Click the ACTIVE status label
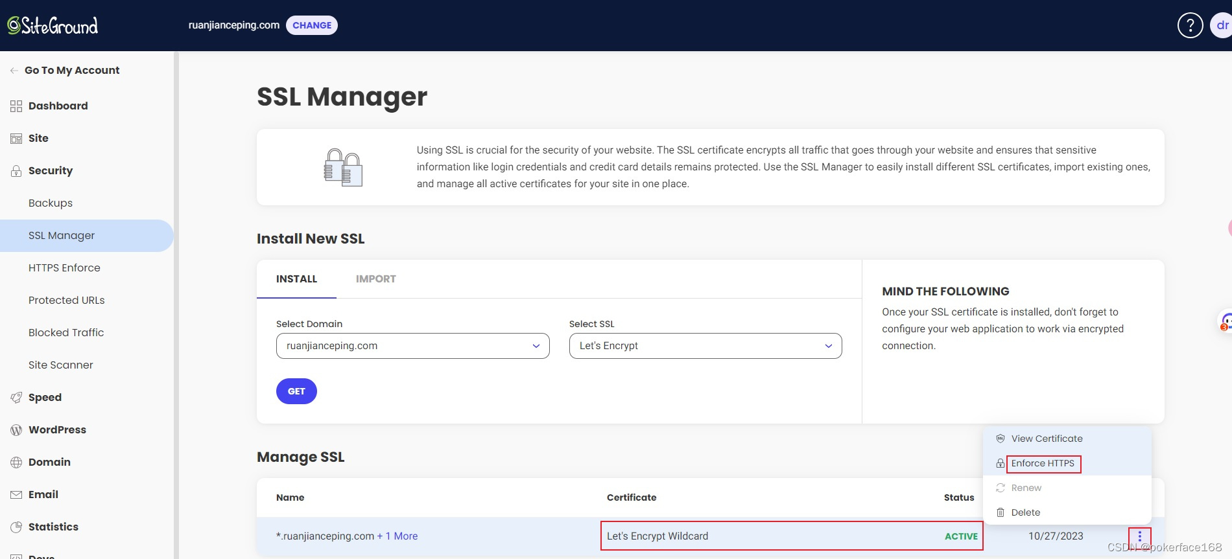 [x=961, y=536]
